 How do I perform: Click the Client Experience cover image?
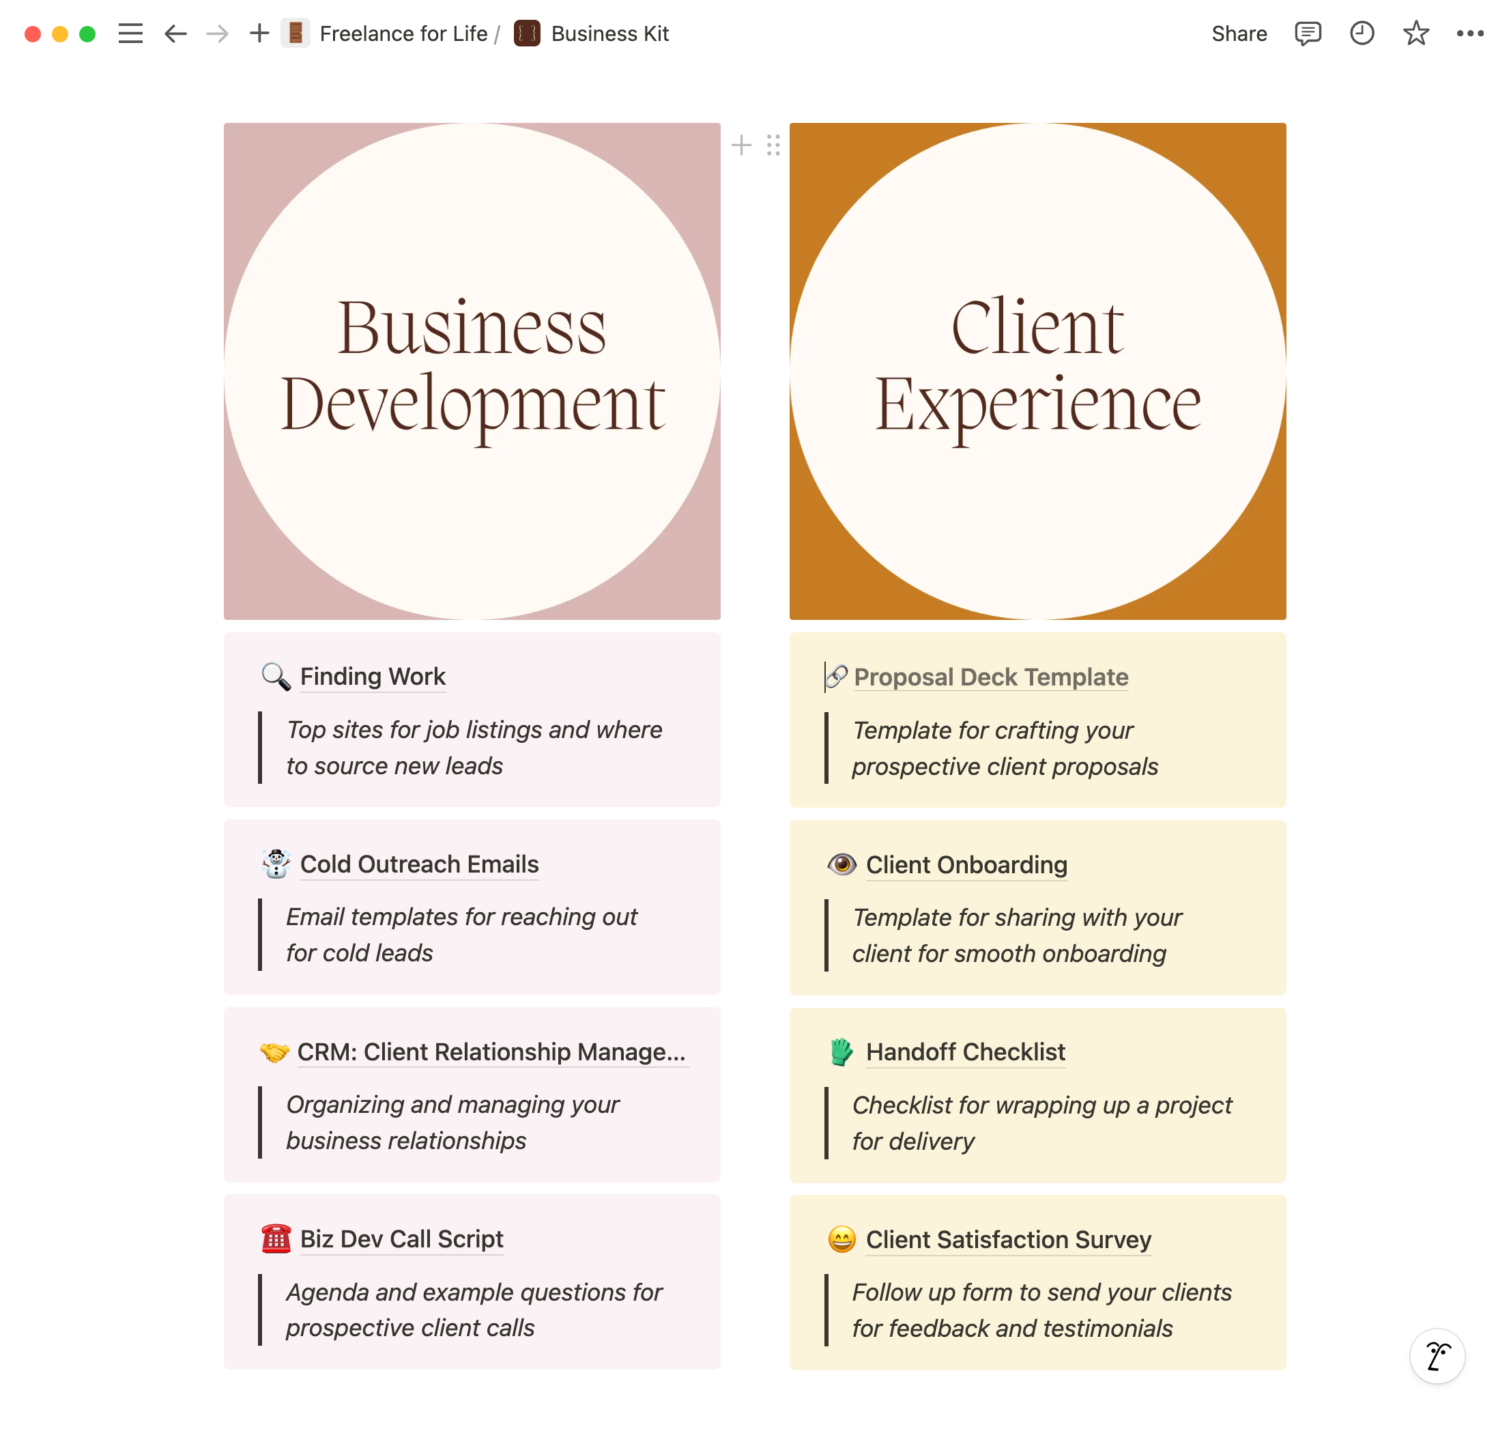(1037, 371)
